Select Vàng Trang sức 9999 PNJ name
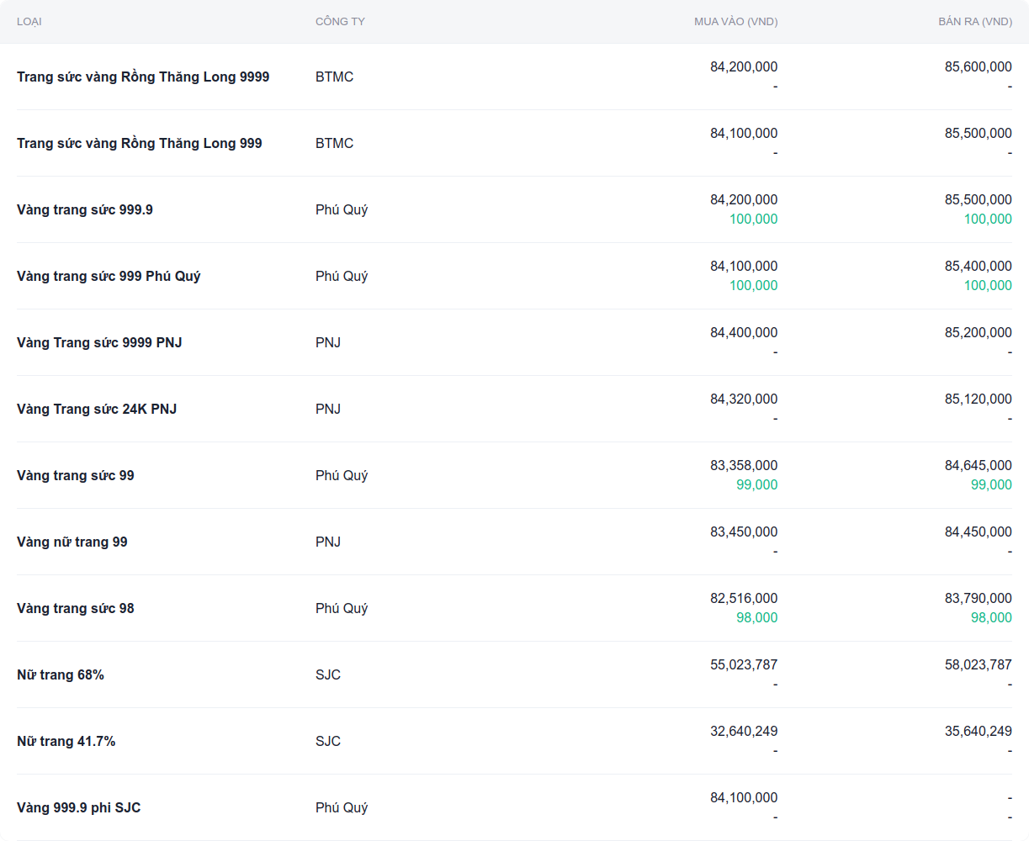 tap(99, 342)
